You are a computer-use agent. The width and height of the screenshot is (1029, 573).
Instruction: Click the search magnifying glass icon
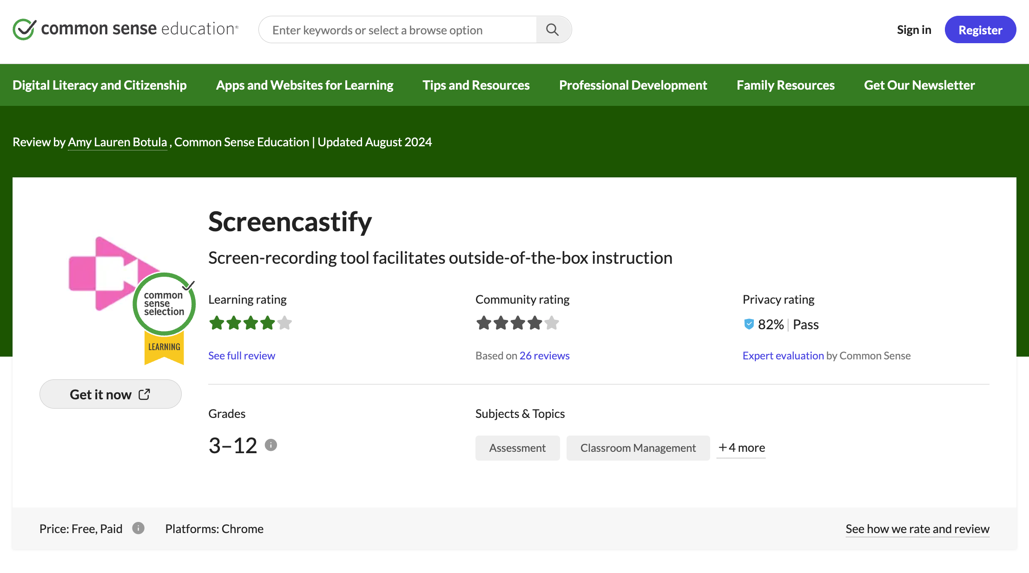click(x=553, y=30)
